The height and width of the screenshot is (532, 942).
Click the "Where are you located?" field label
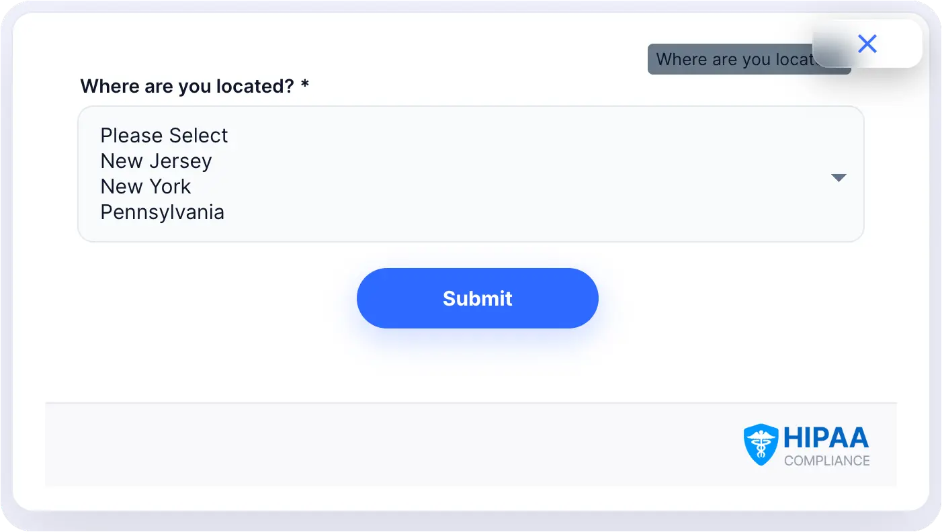tap(187, 87)
